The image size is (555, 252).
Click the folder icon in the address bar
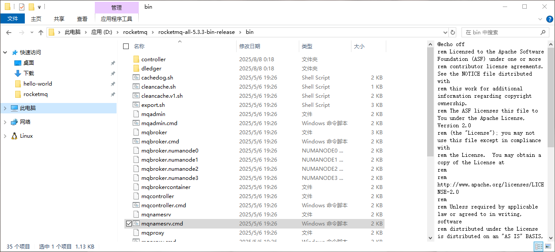[51, 32]
